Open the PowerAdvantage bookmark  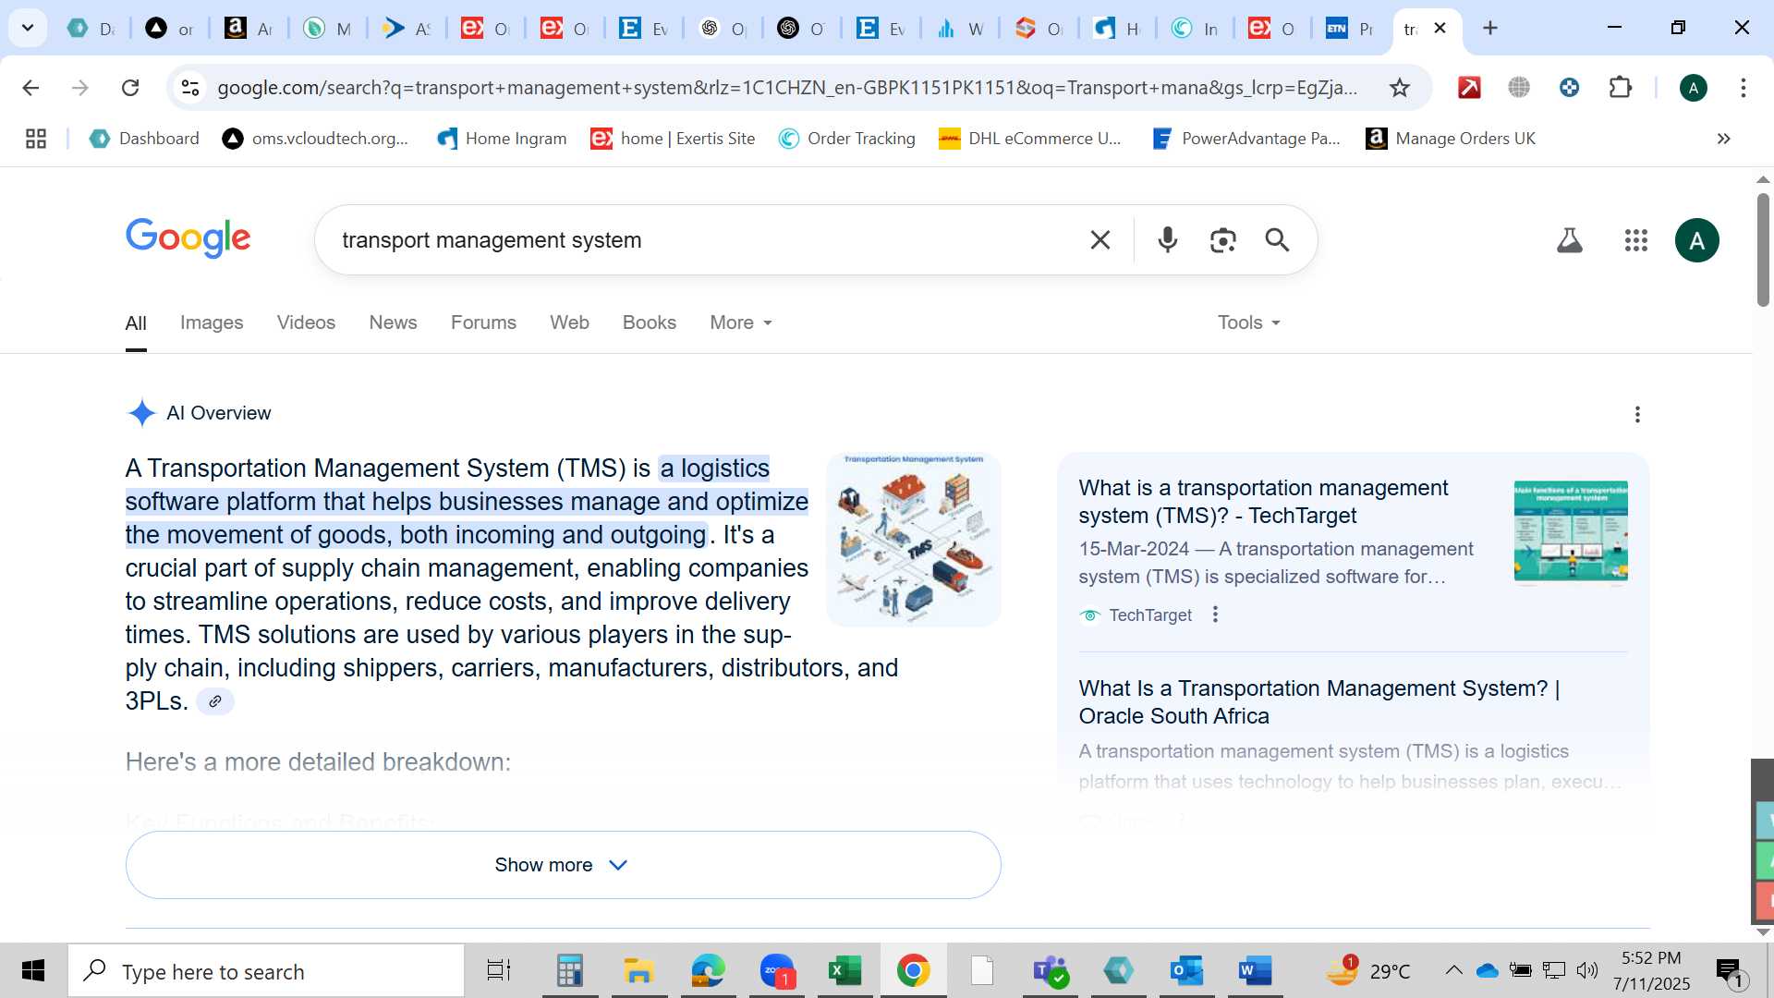[1245, 139]
